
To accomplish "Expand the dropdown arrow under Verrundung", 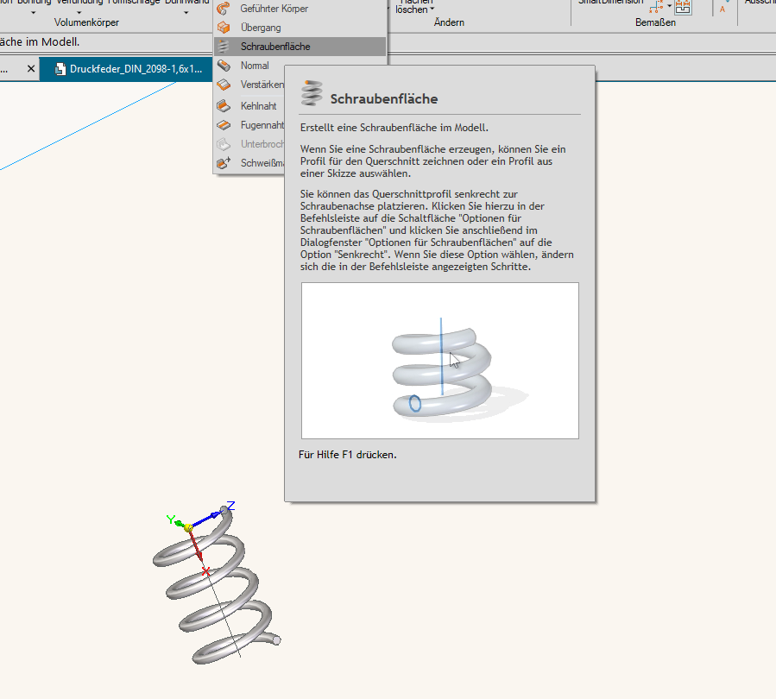I will [79, 13].
